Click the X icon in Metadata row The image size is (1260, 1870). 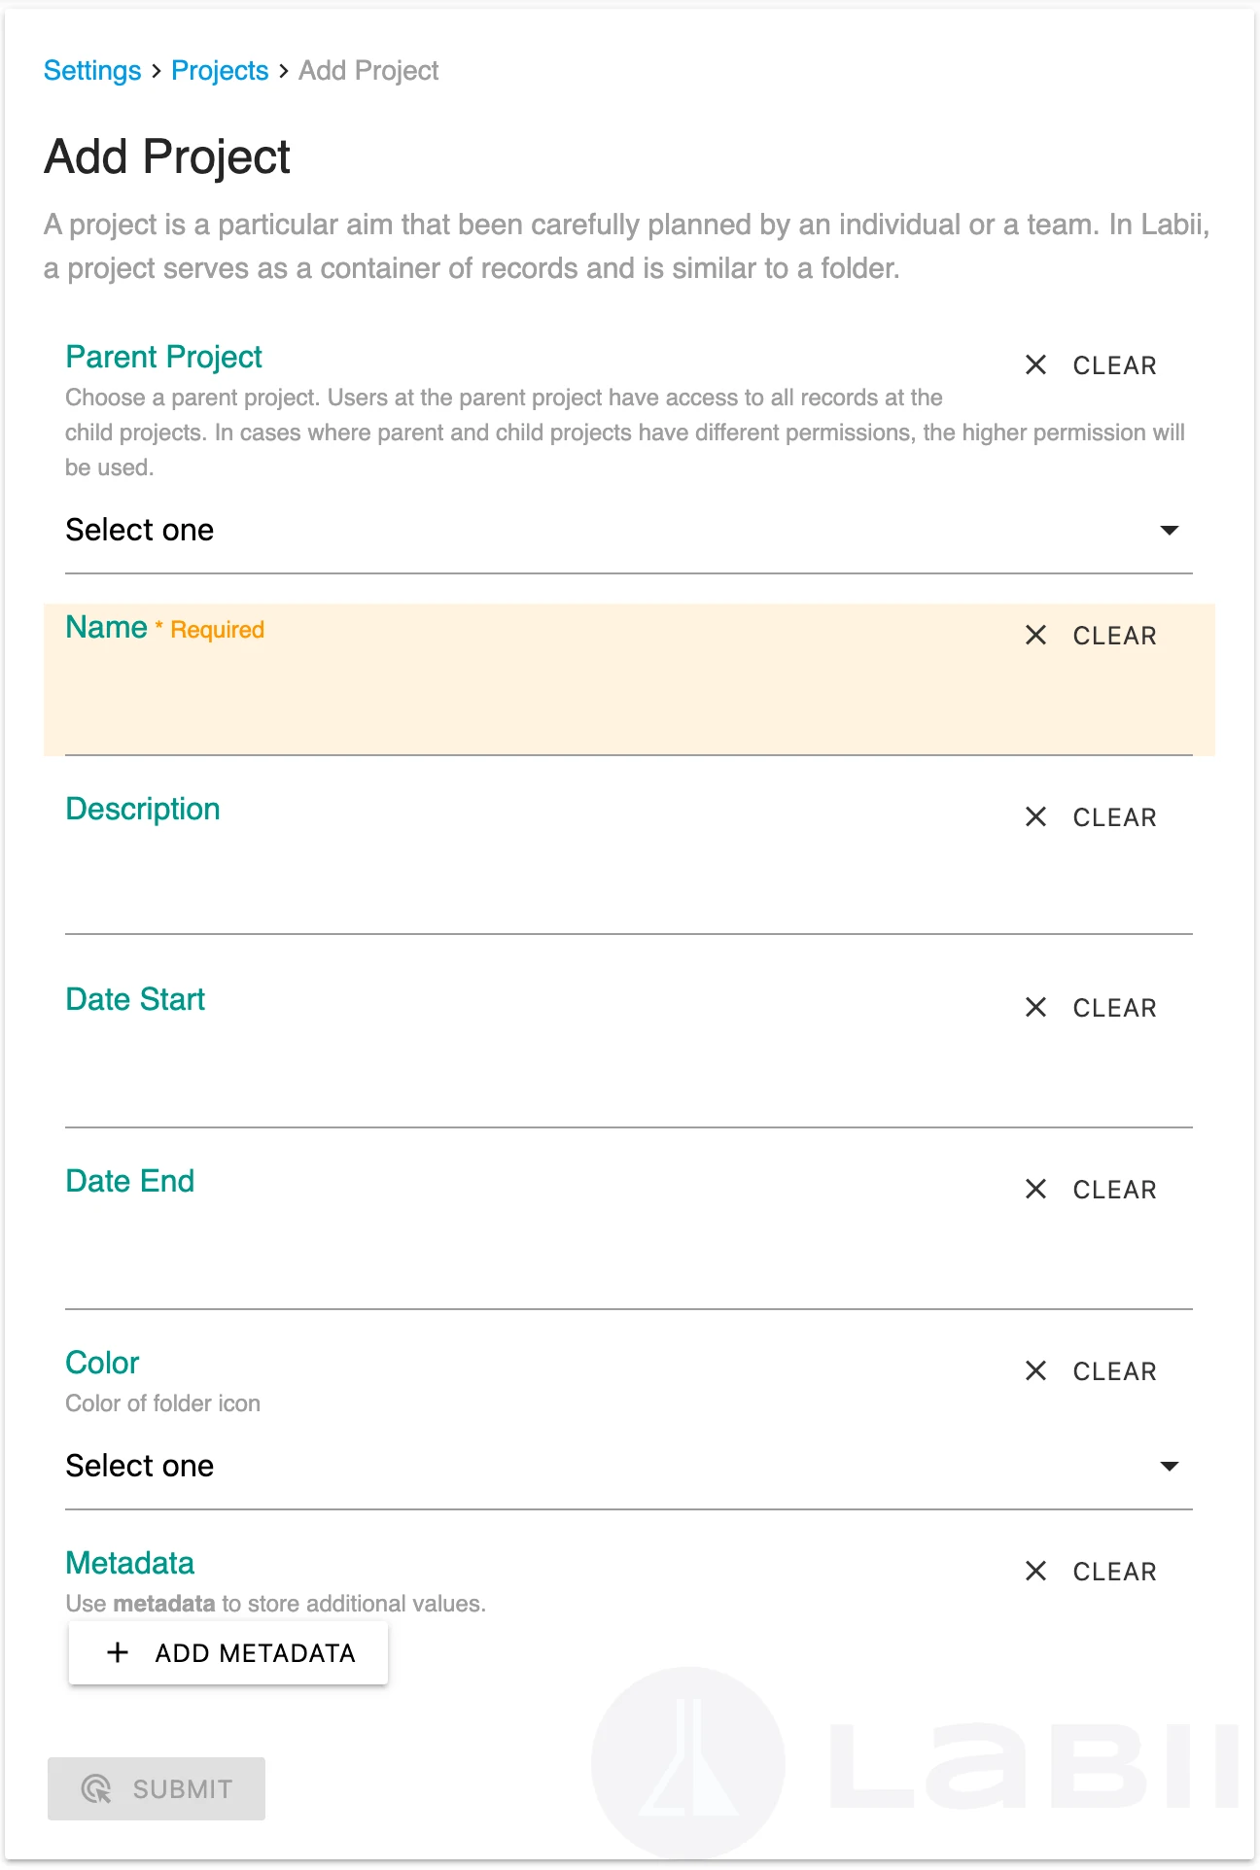(x=1035, y=1571)
